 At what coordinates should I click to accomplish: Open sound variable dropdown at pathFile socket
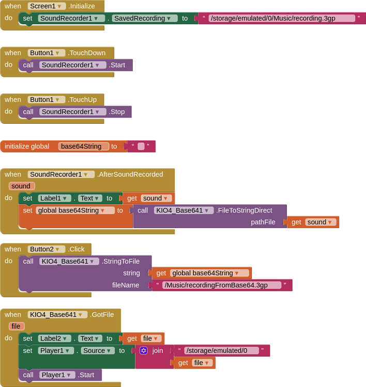pos(321,222)
